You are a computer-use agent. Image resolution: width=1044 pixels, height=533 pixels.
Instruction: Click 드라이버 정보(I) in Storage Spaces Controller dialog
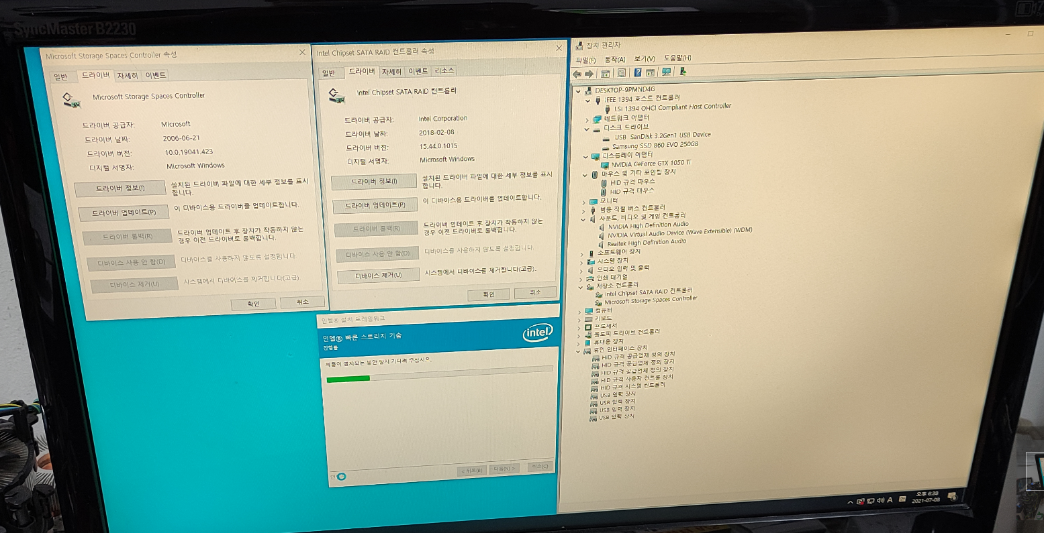coord(120,188)
